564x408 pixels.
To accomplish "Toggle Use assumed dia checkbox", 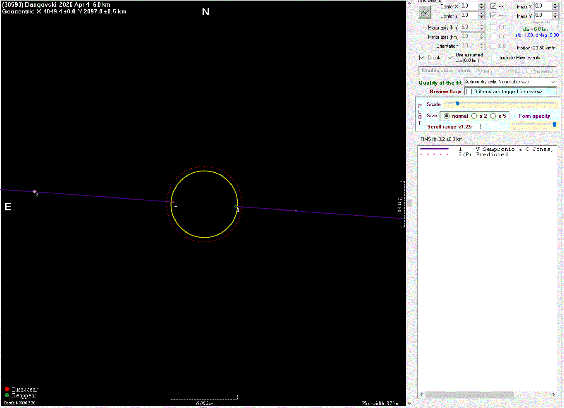I will tap(451, 58).
